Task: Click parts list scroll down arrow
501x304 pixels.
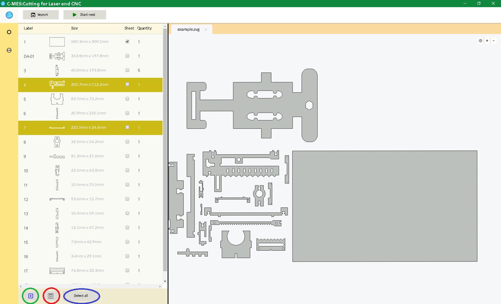Action: tap(165, 281)
